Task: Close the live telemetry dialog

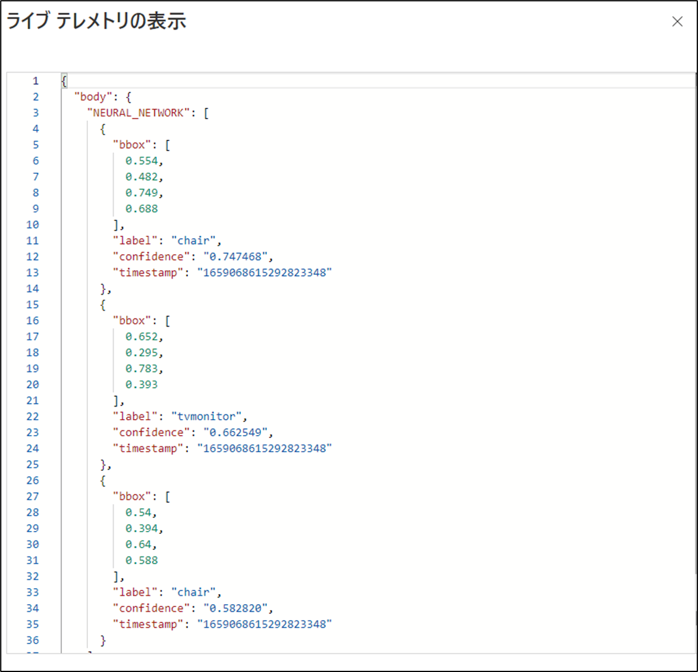Action: [677, 21]
